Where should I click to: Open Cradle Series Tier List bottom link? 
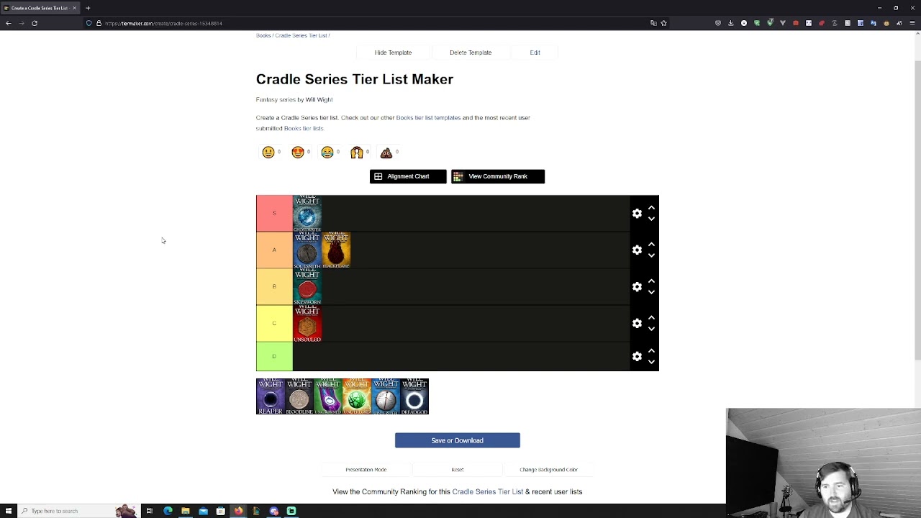coord(487,491)
